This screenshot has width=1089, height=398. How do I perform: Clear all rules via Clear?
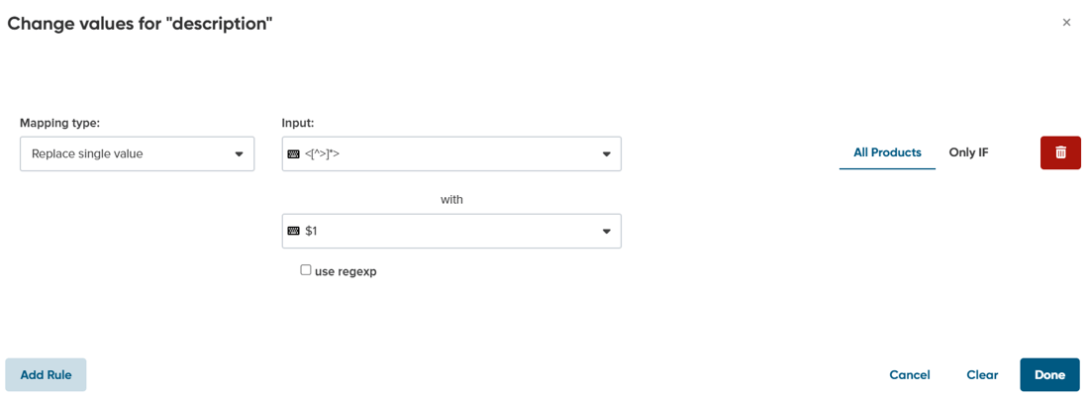tap(983, 375)
